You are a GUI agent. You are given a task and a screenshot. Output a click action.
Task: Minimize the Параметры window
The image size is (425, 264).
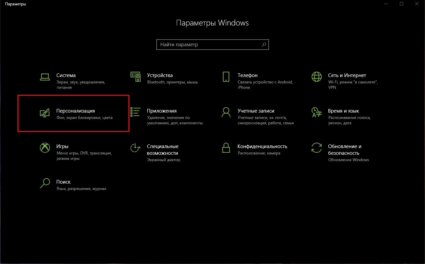[386, 4]
